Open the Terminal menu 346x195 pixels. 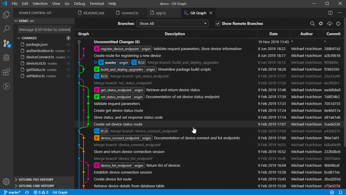[97, 4]
